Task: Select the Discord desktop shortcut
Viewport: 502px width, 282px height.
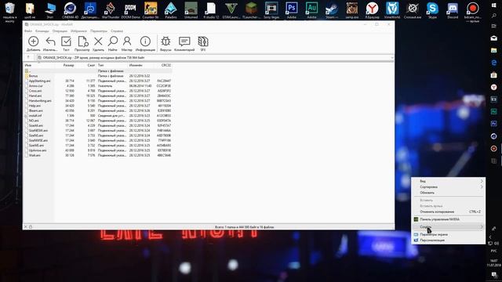Action: click(453, 10)
